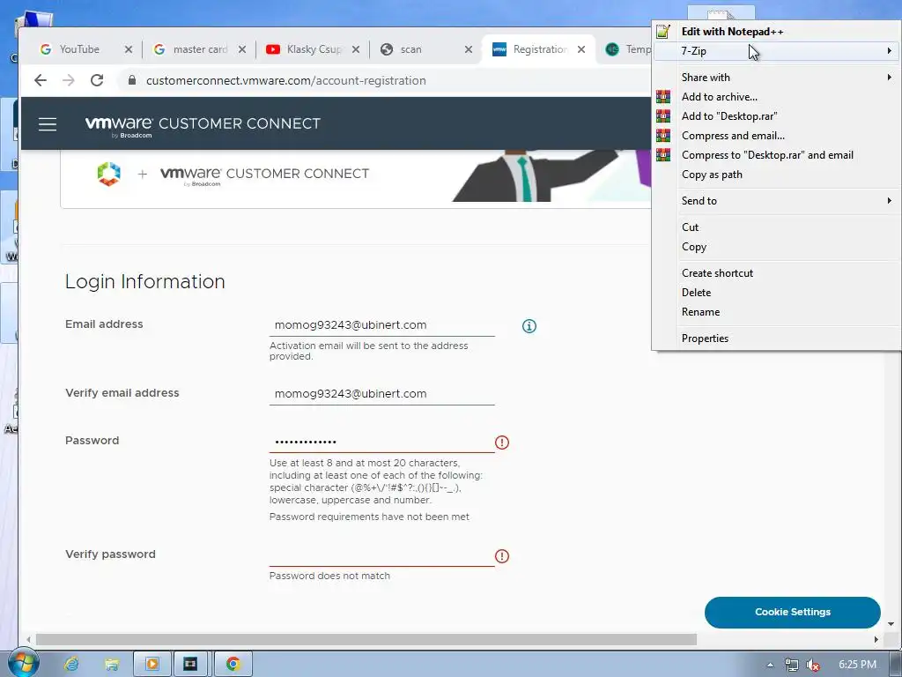Image resolution: width=902 pixels, height=677 pixels.
Task: Expand the Share with submenu
Action: tap(777, 78)
